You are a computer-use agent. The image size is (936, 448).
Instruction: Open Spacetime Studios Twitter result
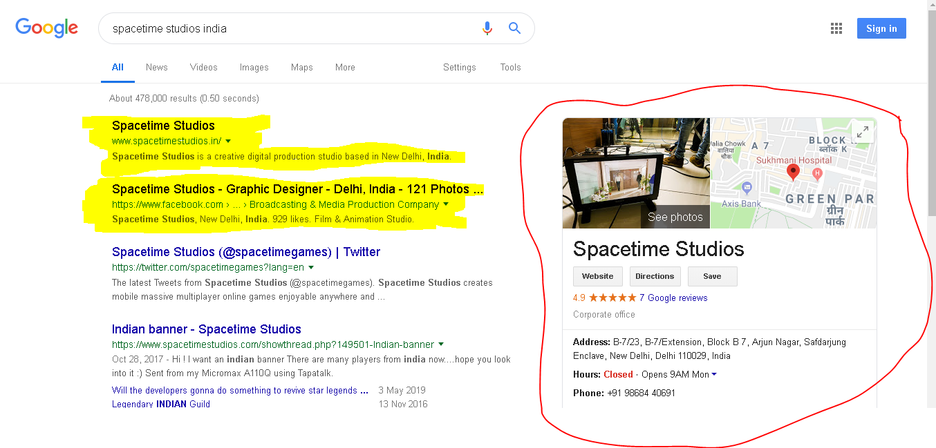pyautogui.click(x=246, y=252)
